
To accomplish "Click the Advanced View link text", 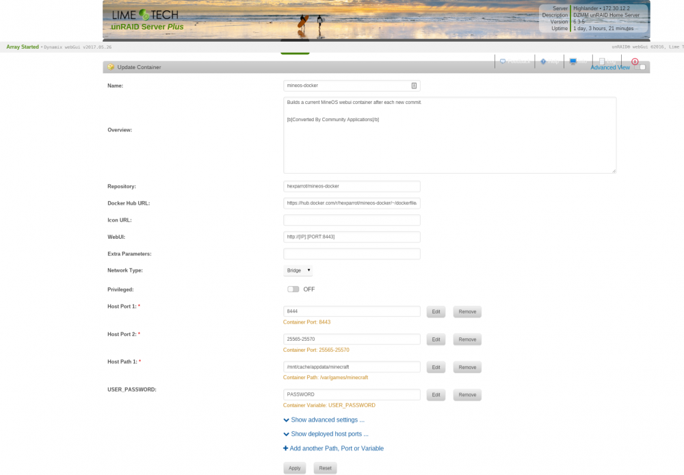I will click(x=610, y=67).
